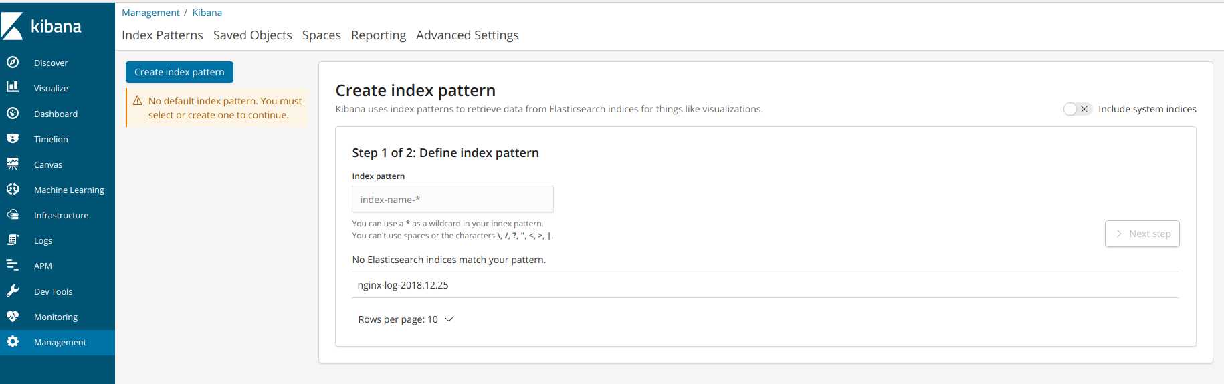The height and width of the screenshot is (384, 1224).
Task: Click the Canvas sidebar label
Action: (48, 164)
